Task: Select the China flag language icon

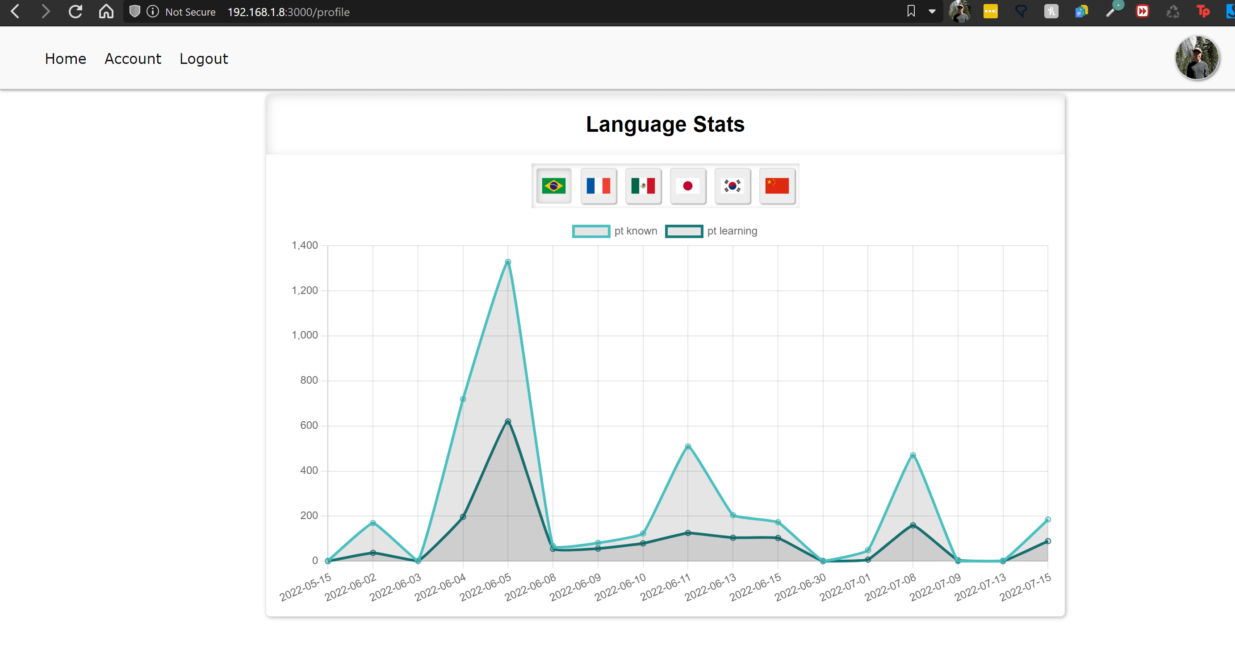Action: coord(777,186)
